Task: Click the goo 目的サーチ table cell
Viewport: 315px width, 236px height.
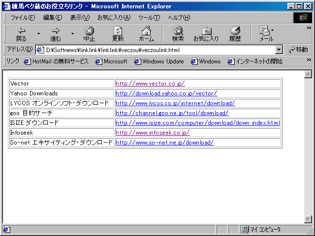Action: tap(62, 113)
